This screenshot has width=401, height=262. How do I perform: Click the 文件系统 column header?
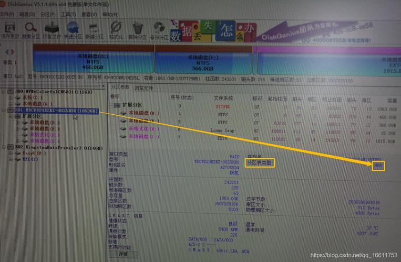click(223, 98)
